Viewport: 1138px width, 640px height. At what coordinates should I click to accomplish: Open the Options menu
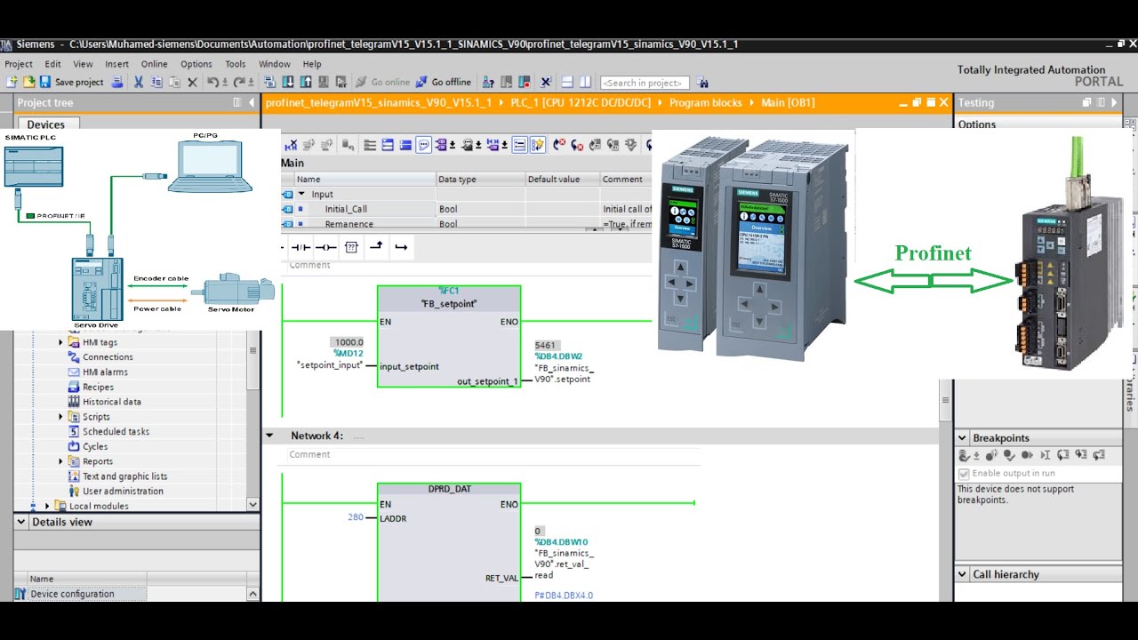(x=196, y=64)
